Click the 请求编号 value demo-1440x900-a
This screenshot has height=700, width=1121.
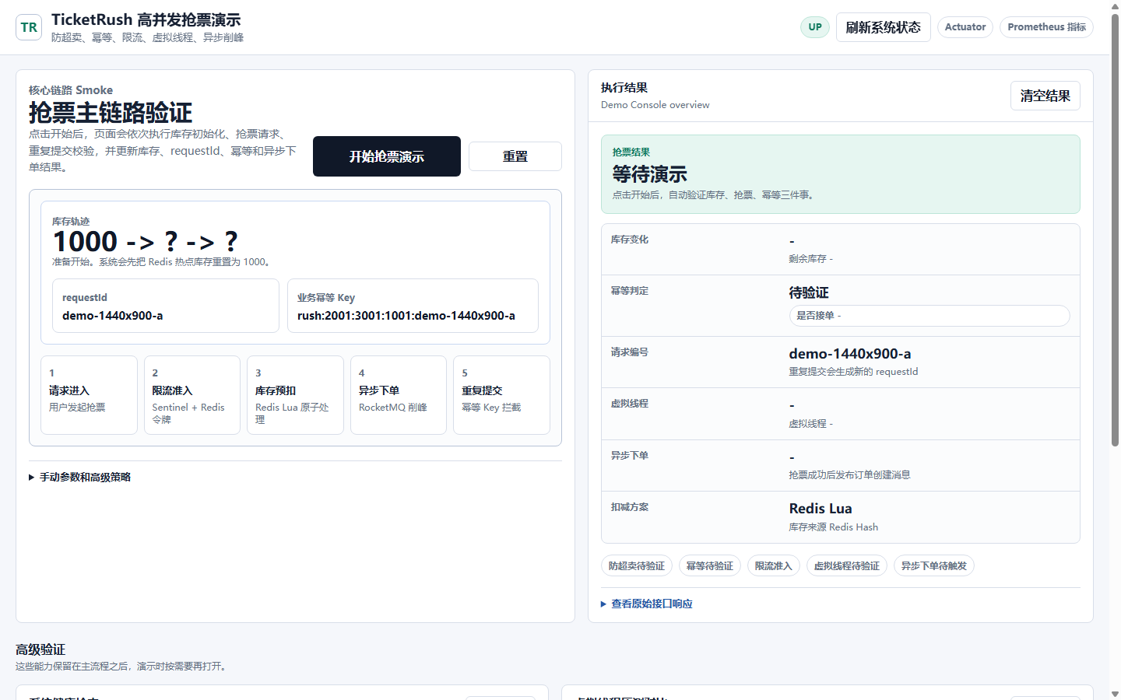pyautogui.click(x=850, y=354)
